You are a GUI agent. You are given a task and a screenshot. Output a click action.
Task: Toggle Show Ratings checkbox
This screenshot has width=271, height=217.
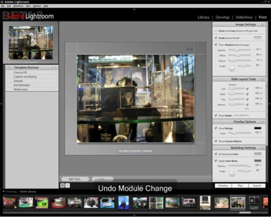tap(216, 128)
